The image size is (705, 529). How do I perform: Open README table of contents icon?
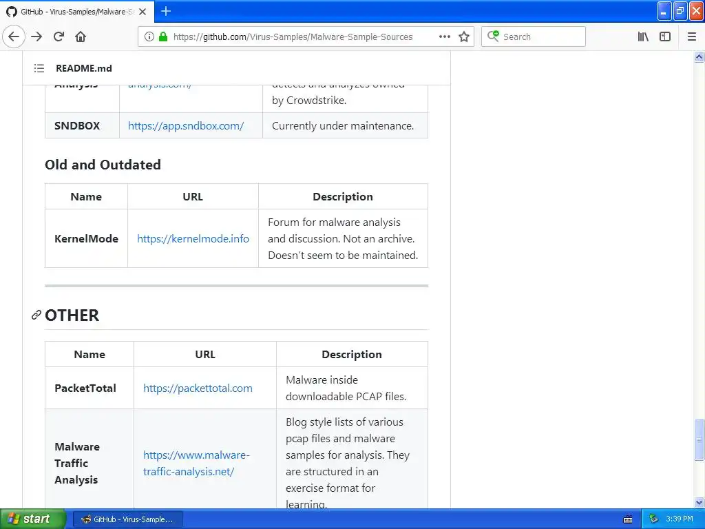(x=39, y=68)
